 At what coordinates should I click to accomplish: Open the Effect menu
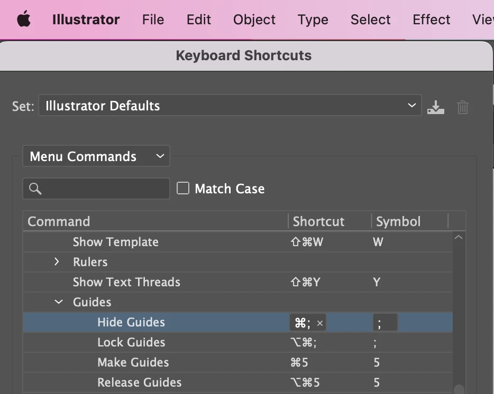pyautogui.click(x=431, y=20)
